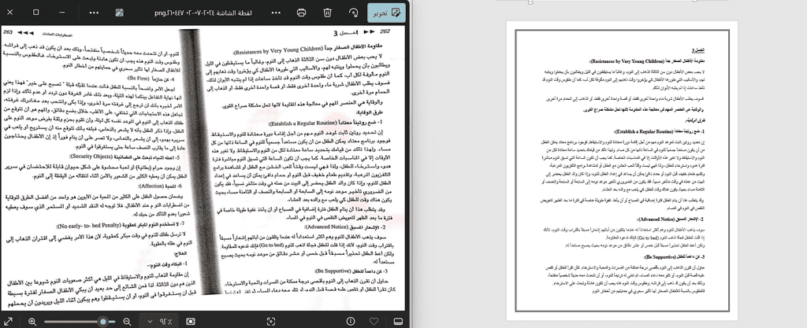Image resolution: width=807 pixels, height=328 pixels.
Task: Show file info with the info icon
Action: coord(351,322)
